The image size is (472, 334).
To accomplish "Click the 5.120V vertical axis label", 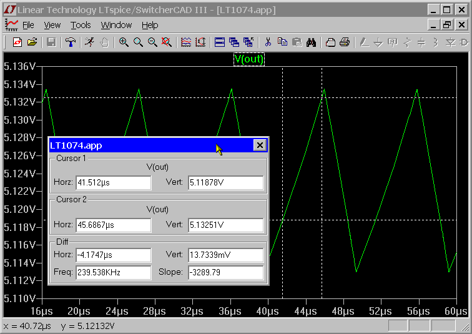I will click(20, 209).
